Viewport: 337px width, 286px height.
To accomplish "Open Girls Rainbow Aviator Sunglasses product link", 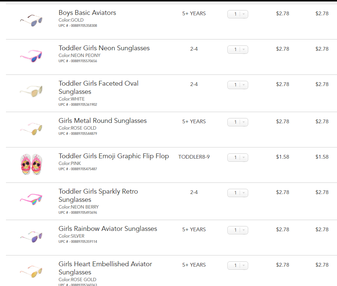I will pos(108,229).
